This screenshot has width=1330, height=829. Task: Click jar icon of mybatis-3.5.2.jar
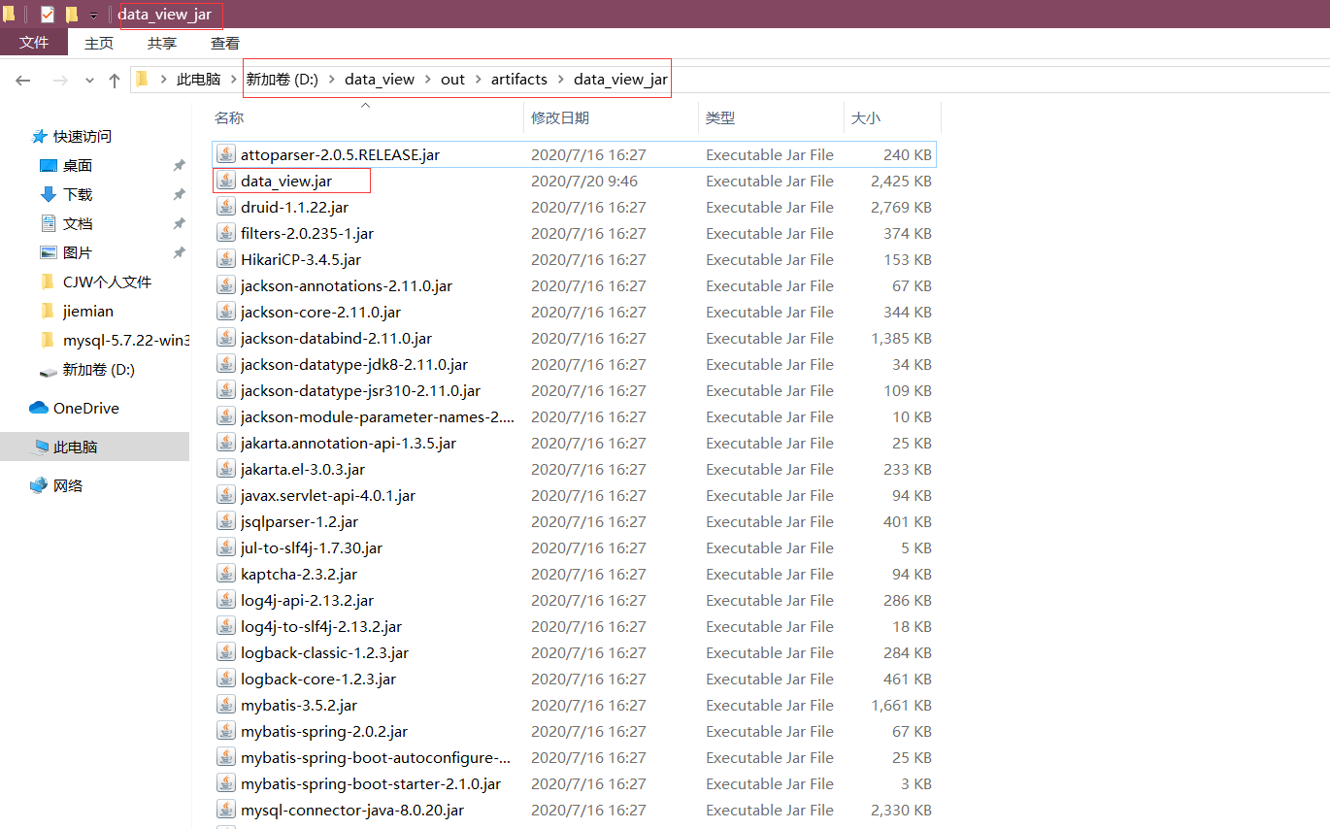pos(226,705)
